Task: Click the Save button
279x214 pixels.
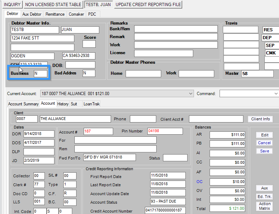Action: (x=264, y=151)
